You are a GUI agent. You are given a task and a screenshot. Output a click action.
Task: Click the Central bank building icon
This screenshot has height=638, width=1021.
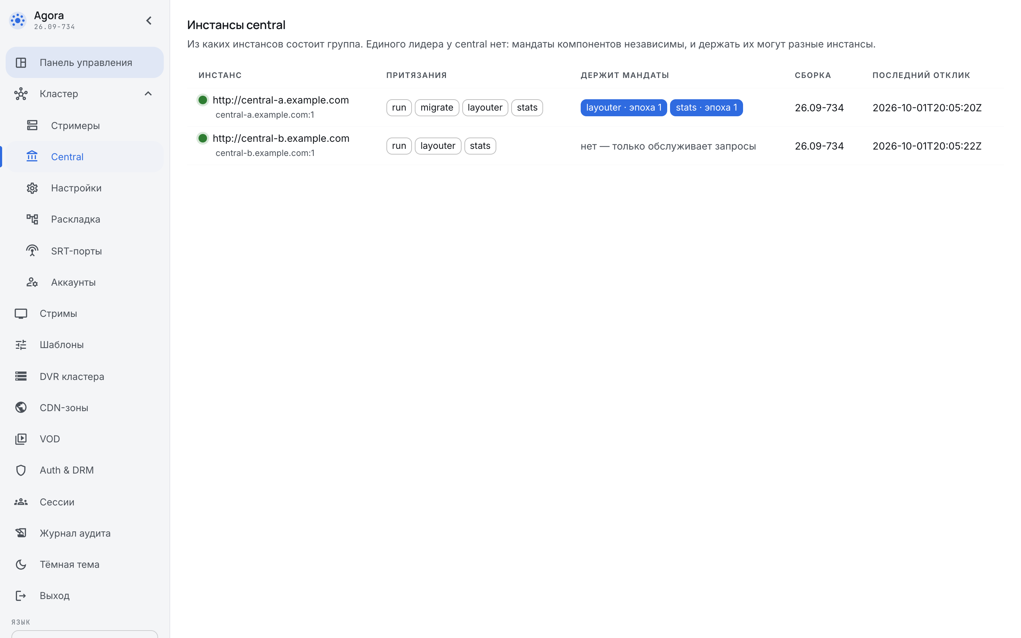(32, 157)
